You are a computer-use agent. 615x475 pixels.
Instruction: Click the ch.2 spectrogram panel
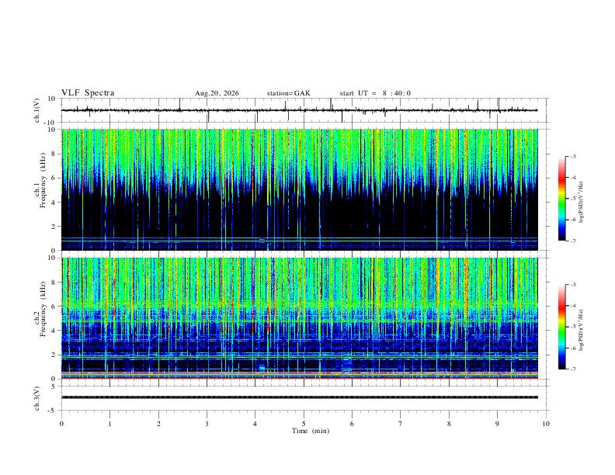300,318
